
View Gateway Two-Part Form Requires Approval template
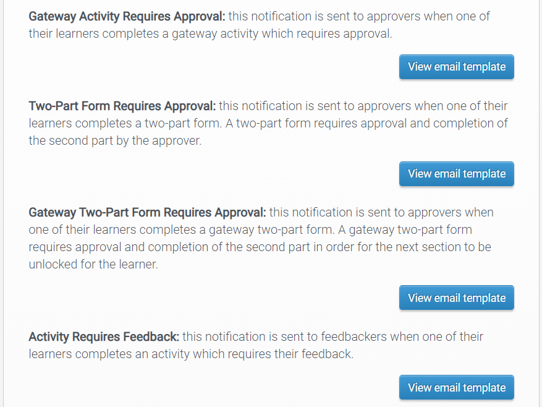pyautogui.click(x=456, y=298)
